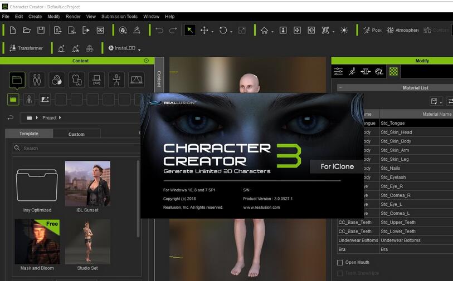
Task: Click the avatar subcategory icon
Action: 29,99
